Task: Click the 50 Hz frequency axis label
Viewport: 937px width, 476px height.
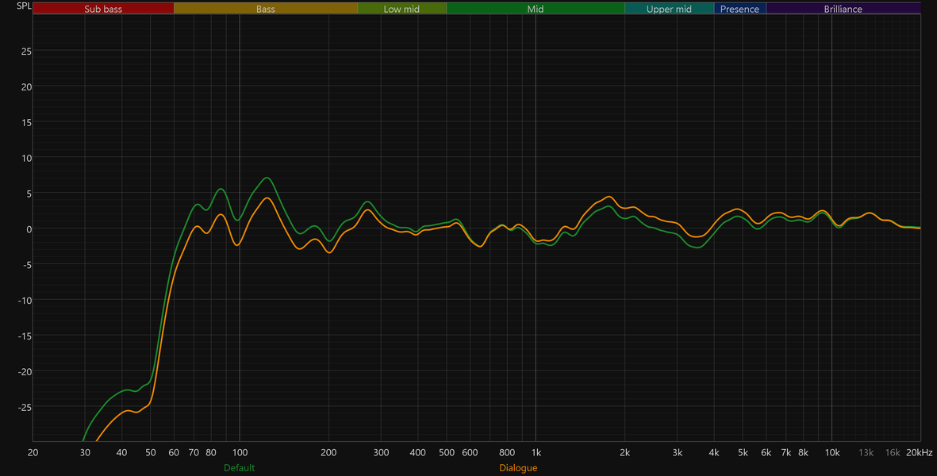Action: tap(151, 453)
